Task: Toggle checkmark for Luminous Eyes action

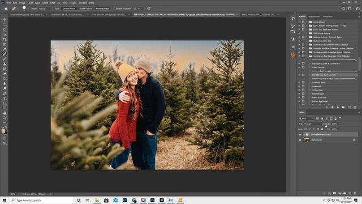Action: 299,82
